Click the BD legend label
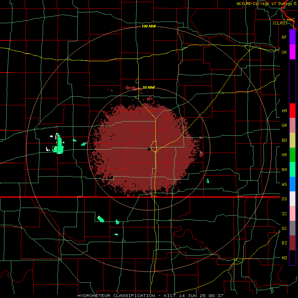 point(284,140)
